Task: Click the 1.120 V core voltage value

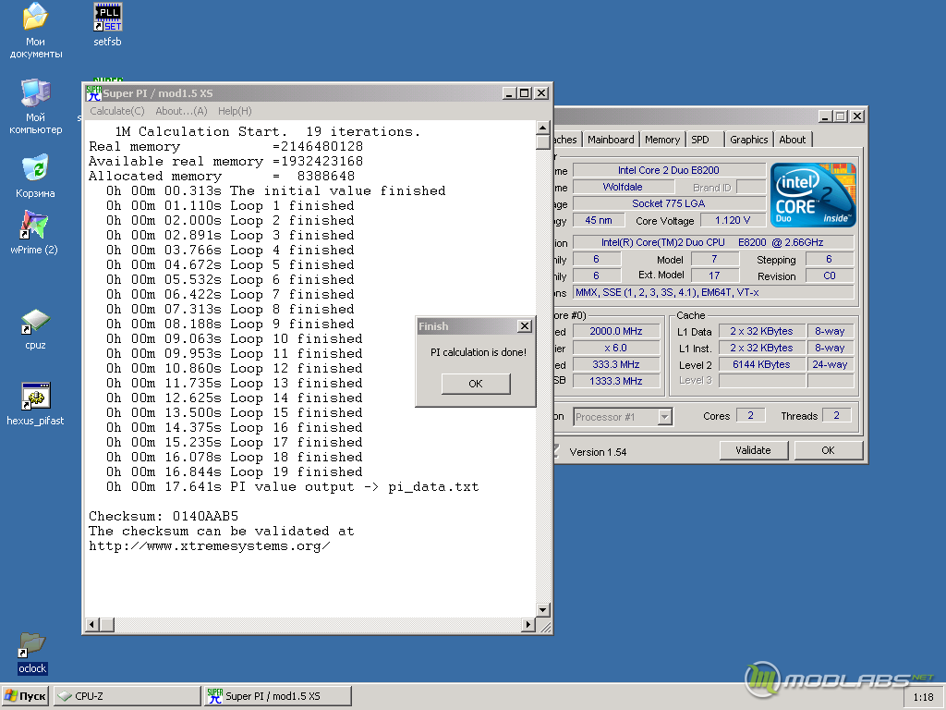Action: (x=733, y=220)
